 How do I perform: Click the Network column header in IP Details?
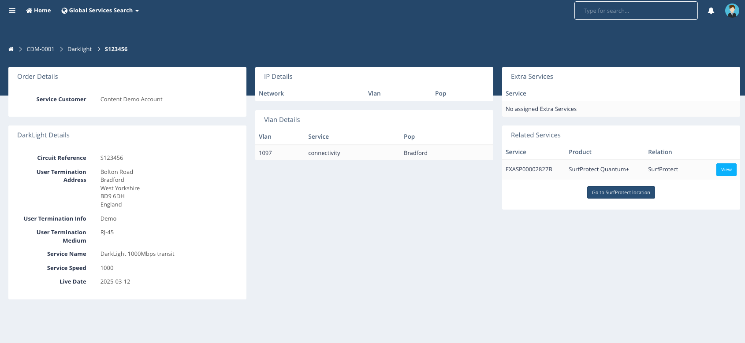pyautogui.click(x=271, y=93)
